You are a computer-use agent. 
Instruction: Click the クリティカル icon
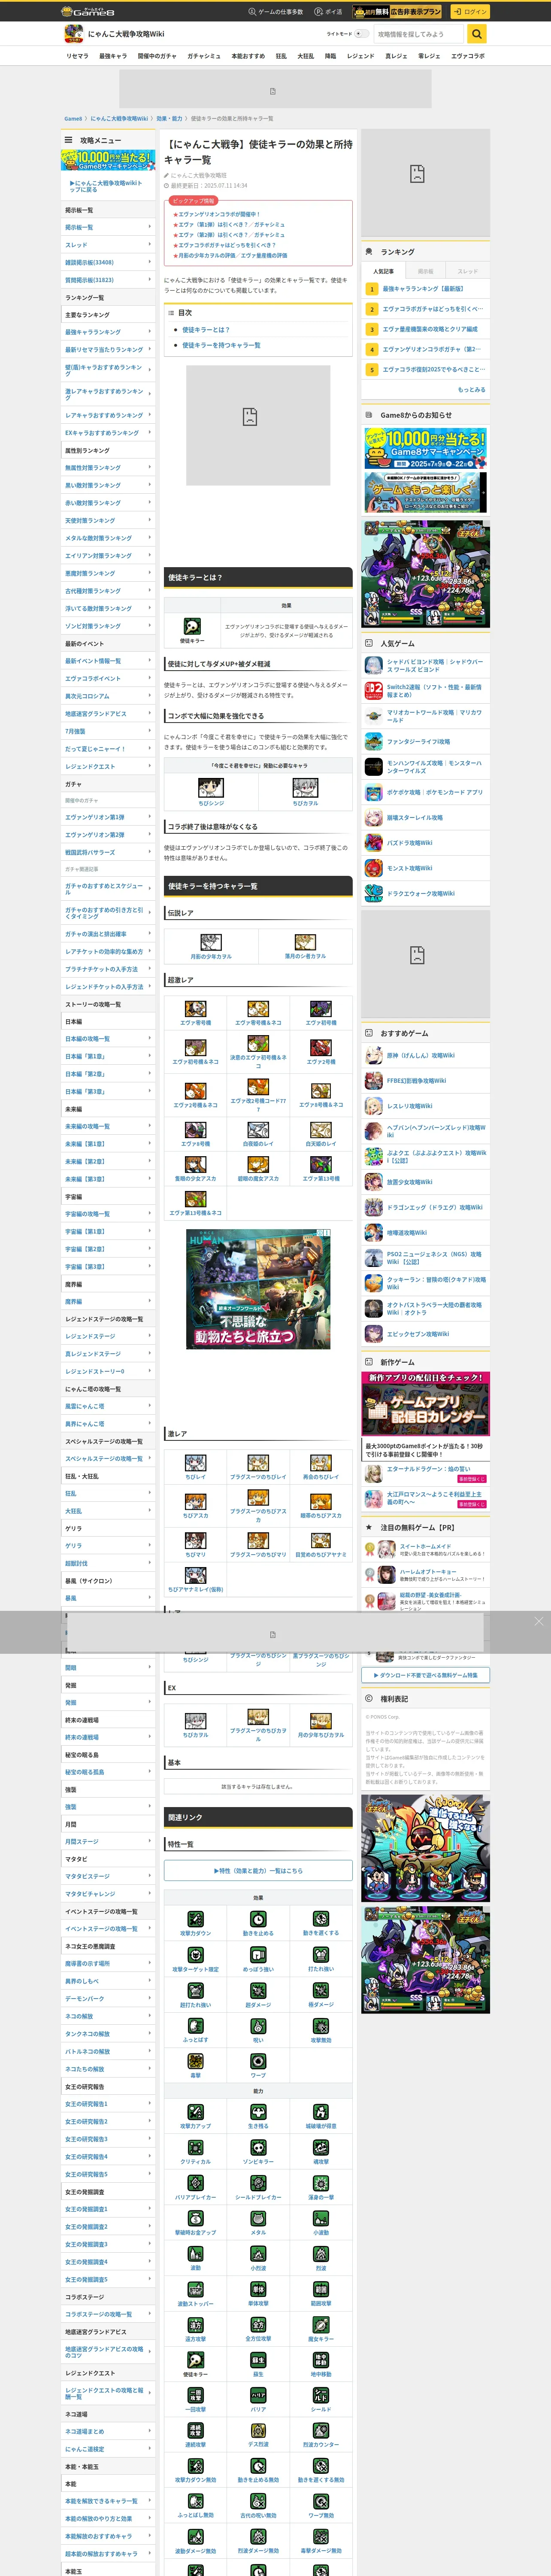[x=196, y=2147]
